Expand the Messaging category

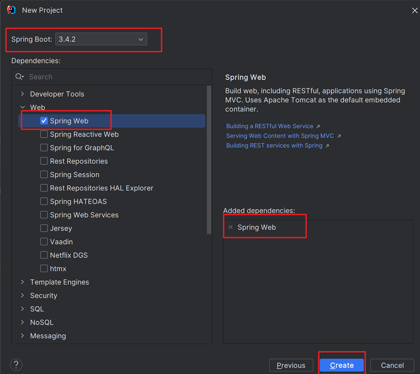(x=23, y=335)
